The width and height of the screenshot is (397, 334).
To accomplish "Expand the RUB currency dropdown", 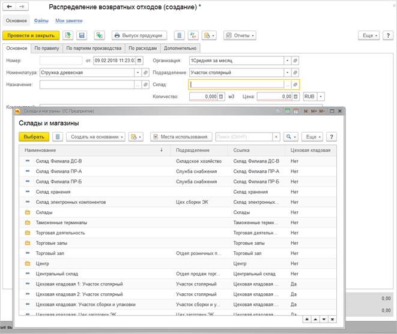I will [321, 97].
